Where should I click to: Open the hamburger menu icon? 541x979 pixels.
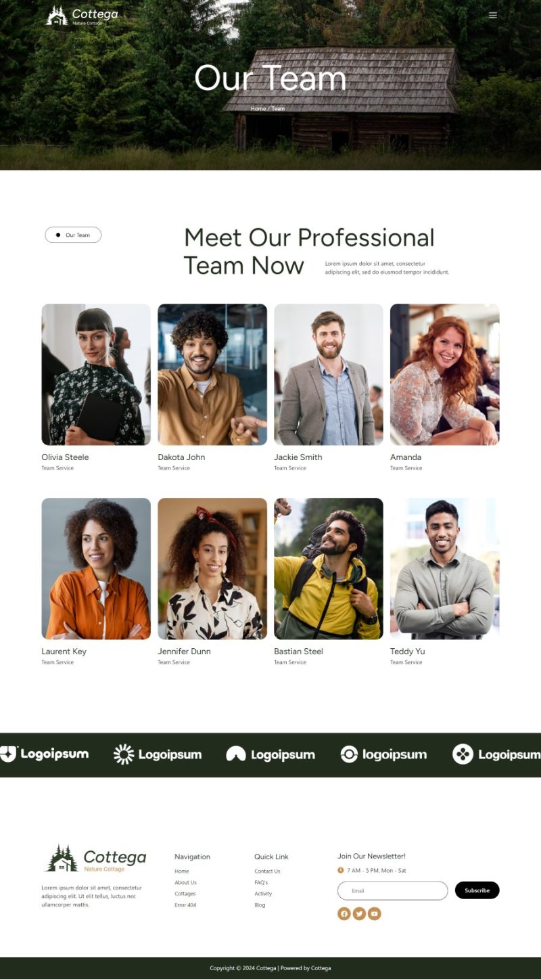493,15
